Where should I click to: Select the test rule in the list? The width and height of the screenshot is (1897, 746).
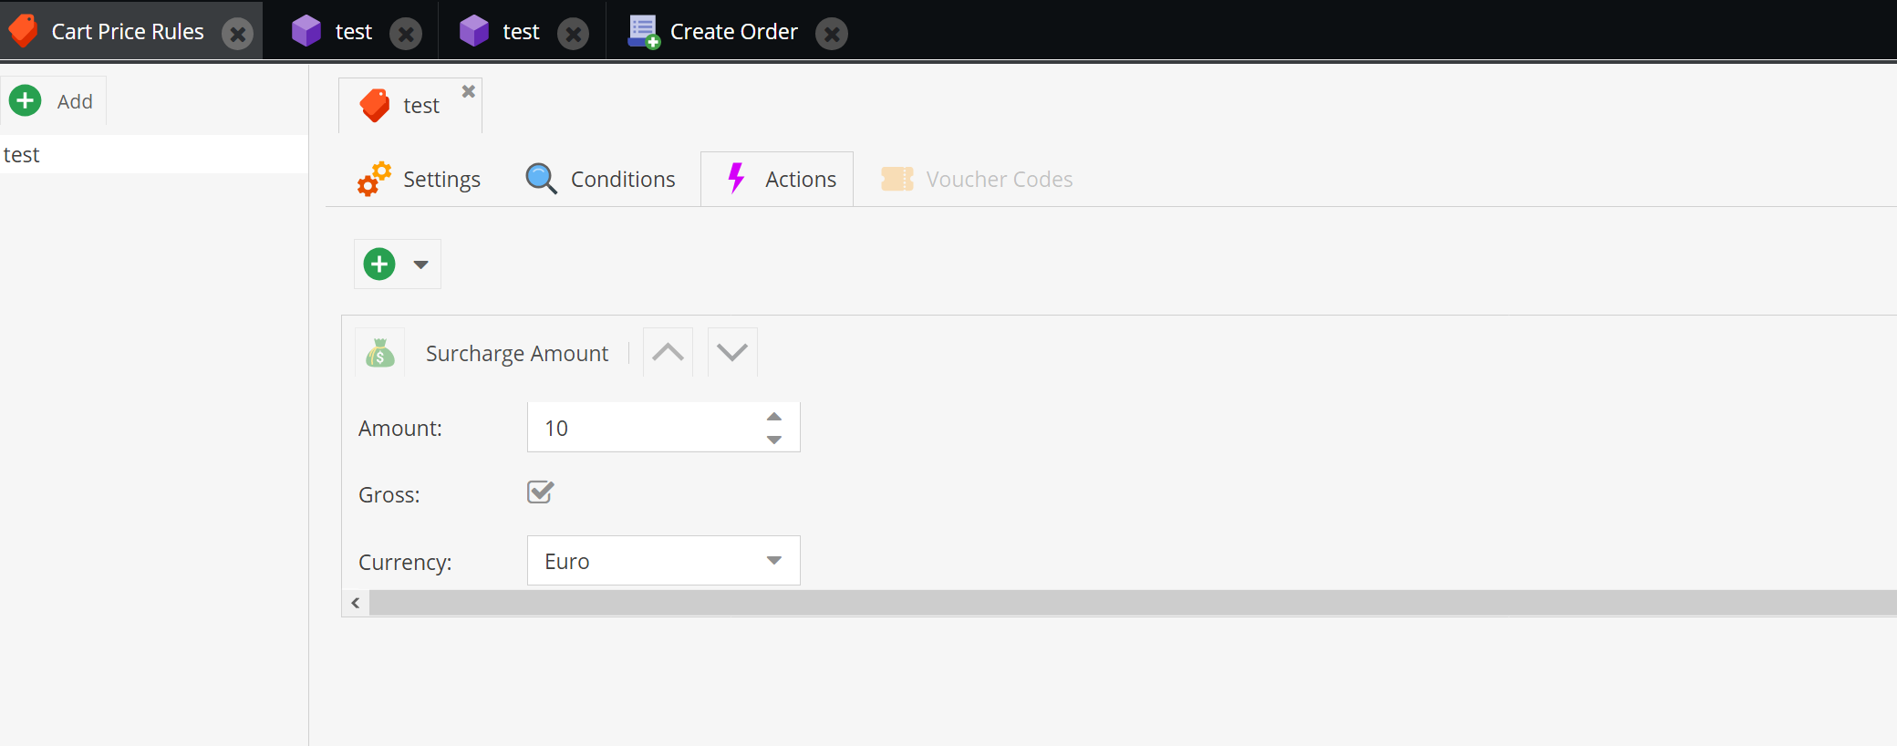(x=153, y=154)
